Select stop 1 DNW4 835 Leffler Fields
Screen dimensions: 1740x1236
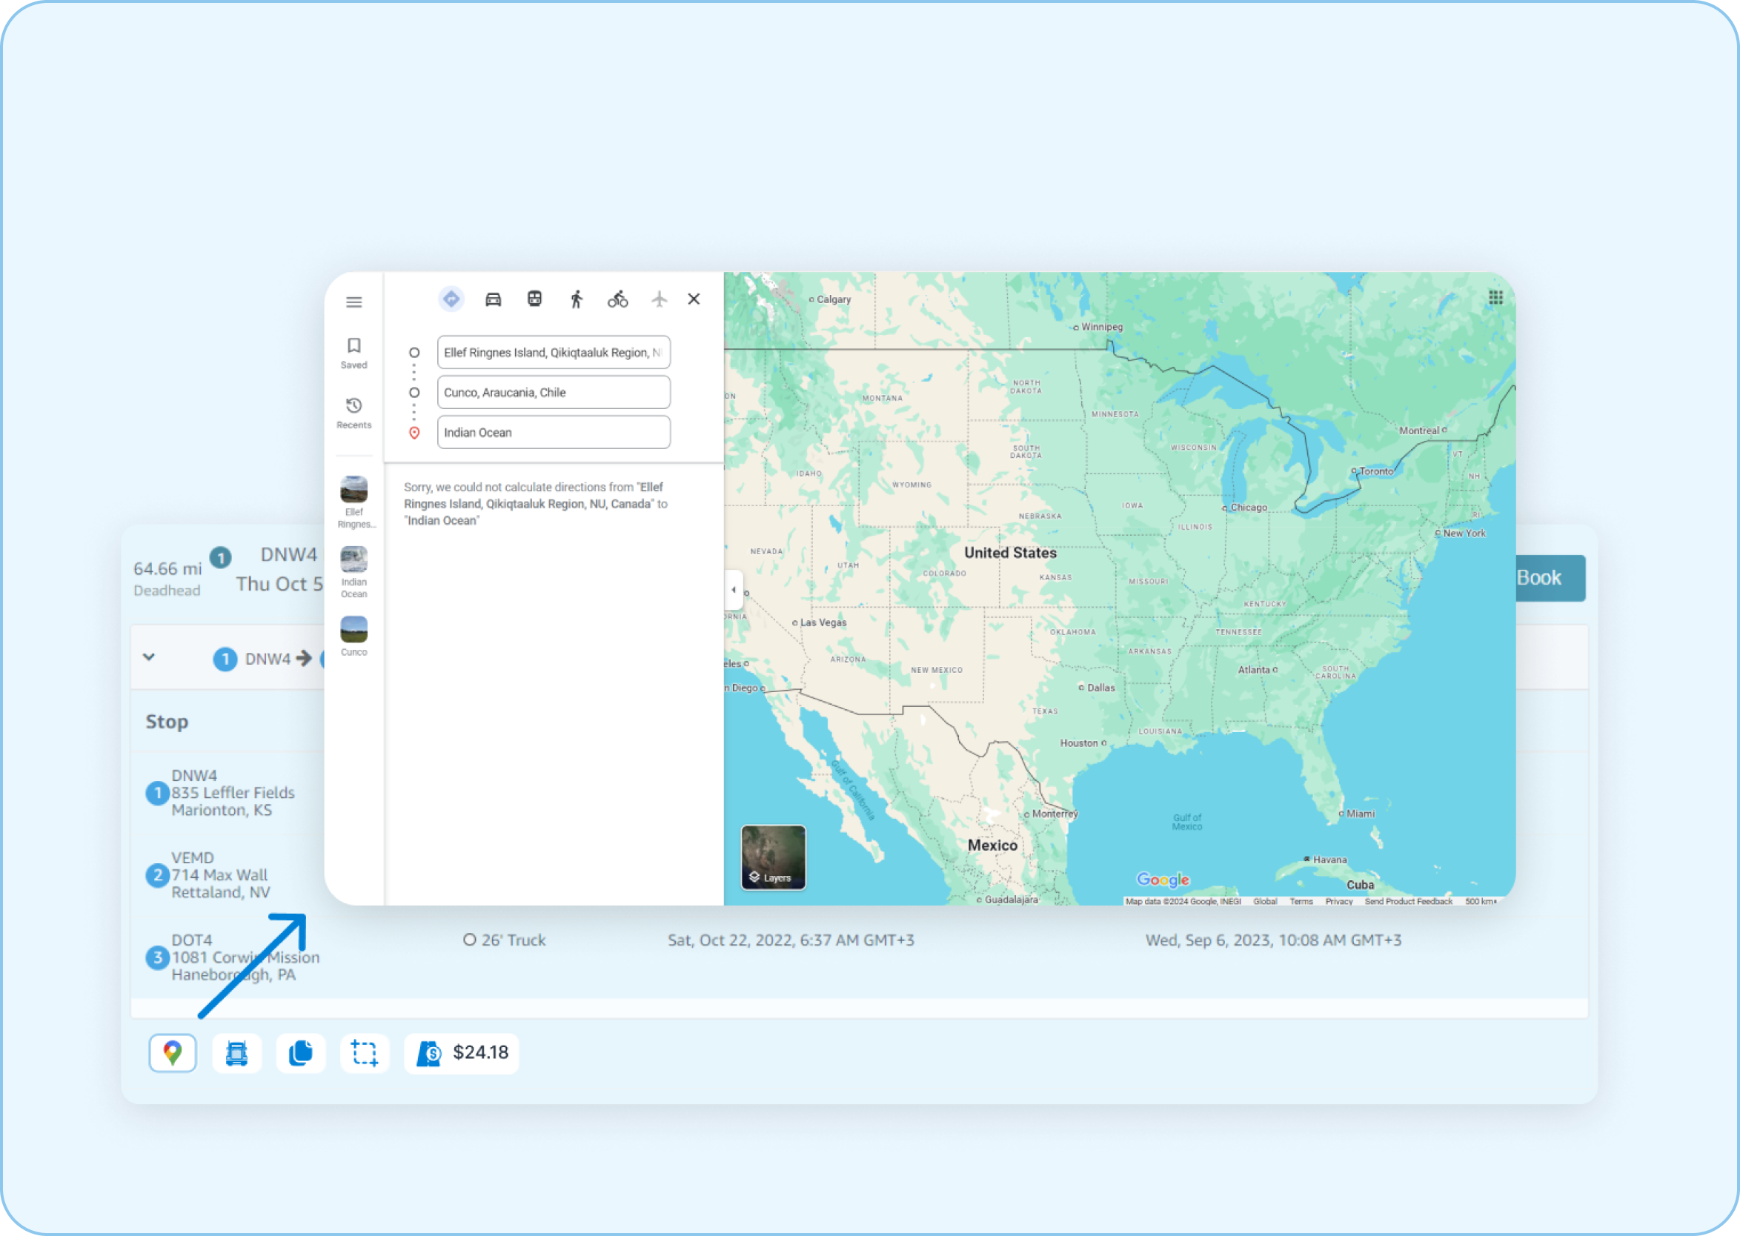pos(221,793)
